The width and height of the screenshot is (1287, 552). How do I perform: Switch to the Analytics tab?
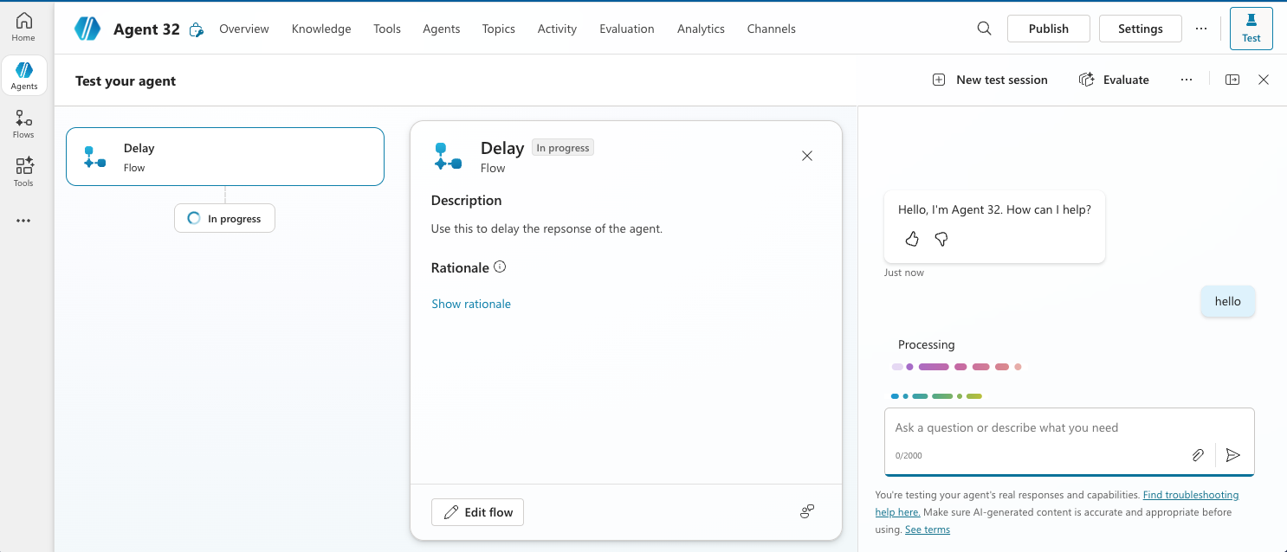coord(701,29)
